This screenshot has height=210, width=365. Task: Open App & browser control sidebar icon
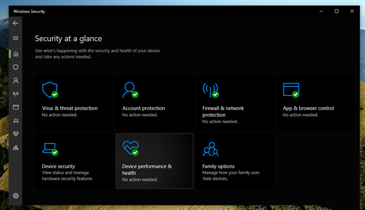15,107
